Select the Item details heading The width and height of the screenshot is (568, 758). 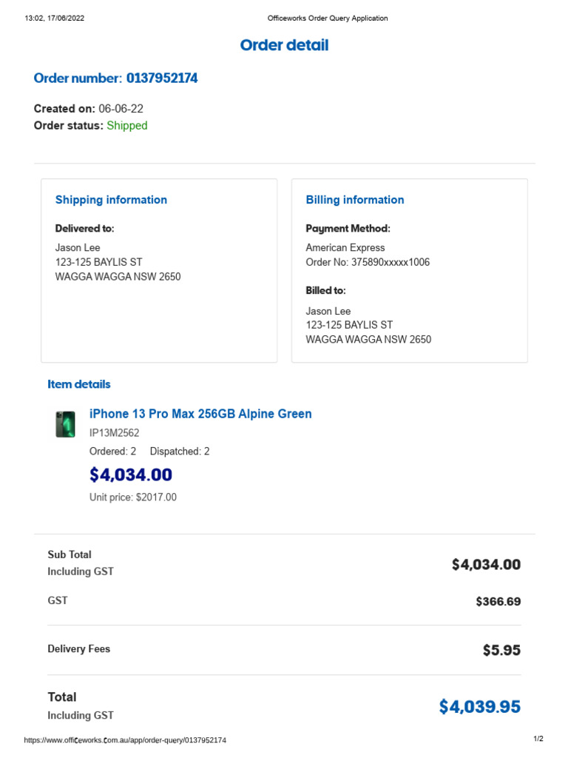[78, 384]
